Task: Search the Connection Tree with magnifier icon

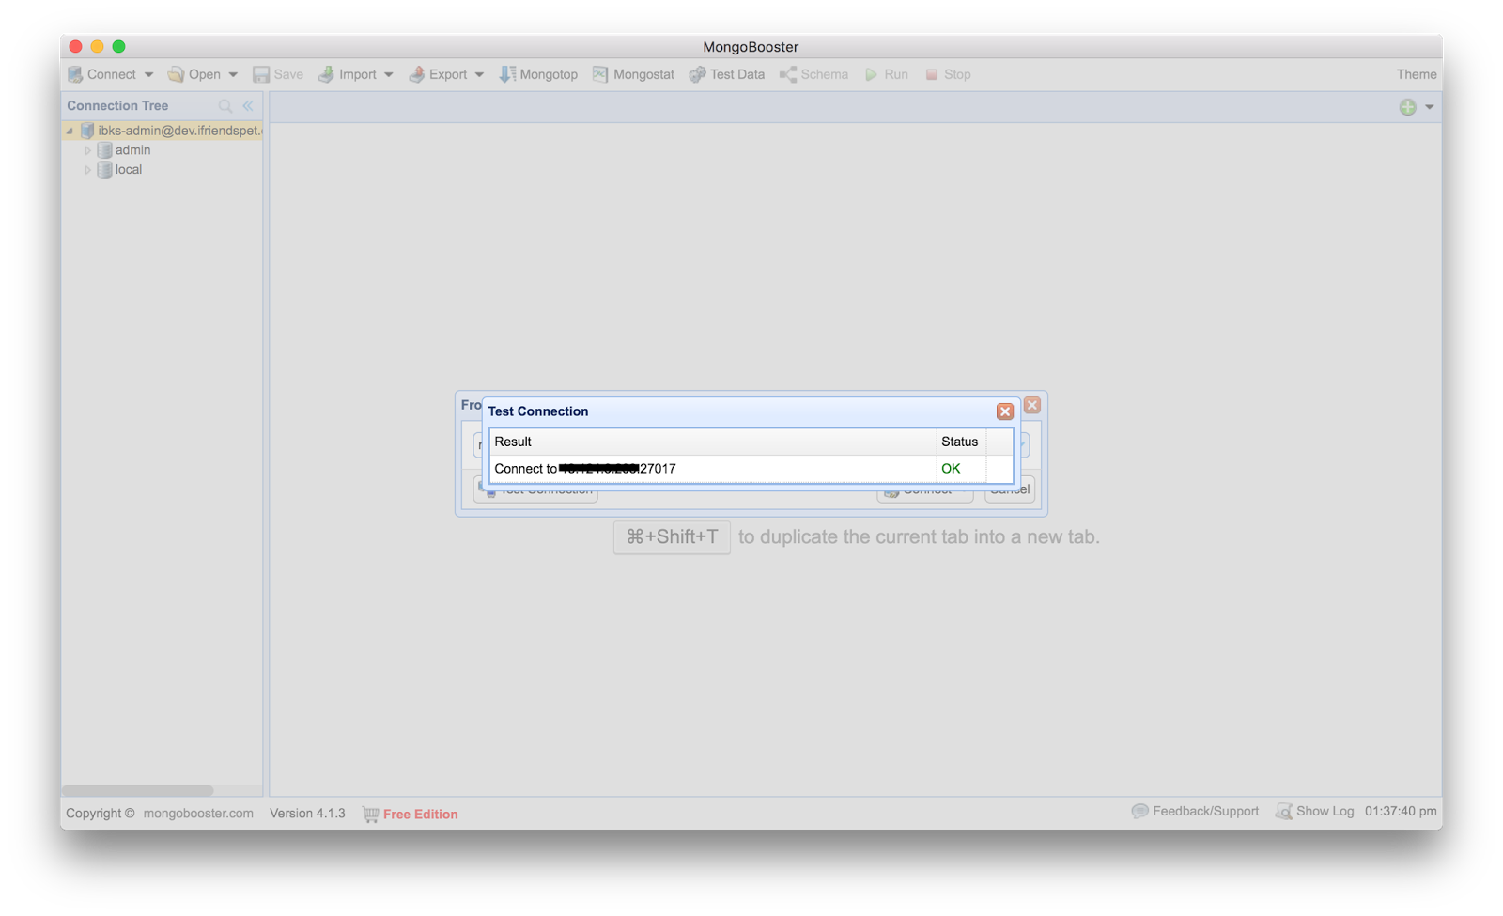Action: point(225,106)
